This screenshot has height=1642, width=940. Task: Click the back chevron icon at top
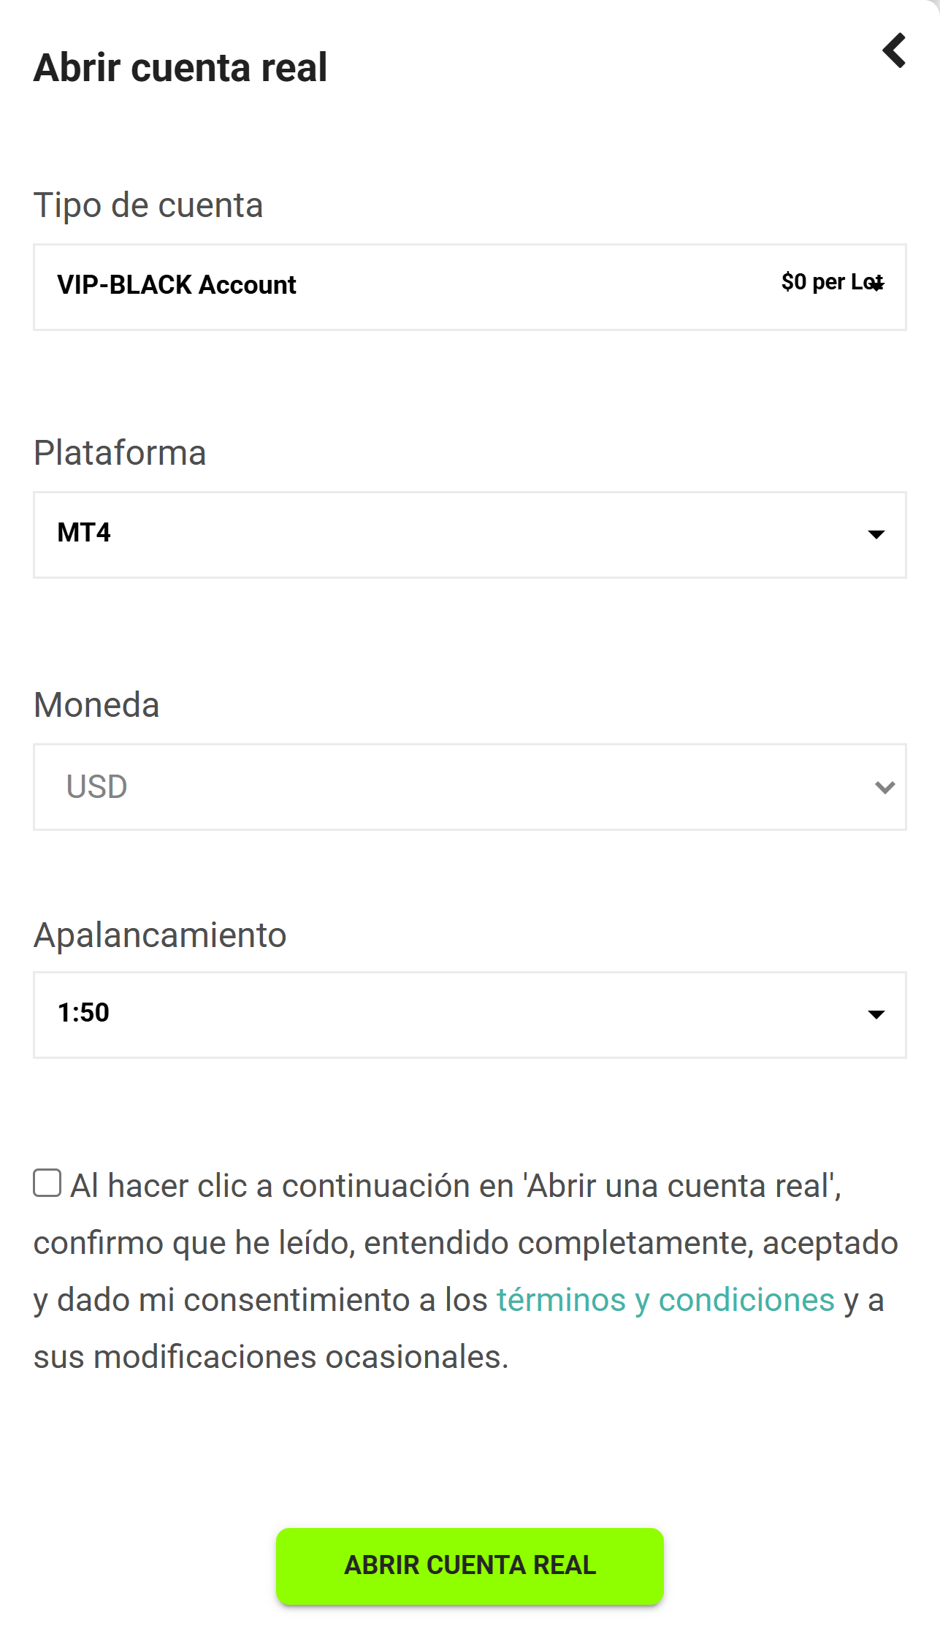894,50
